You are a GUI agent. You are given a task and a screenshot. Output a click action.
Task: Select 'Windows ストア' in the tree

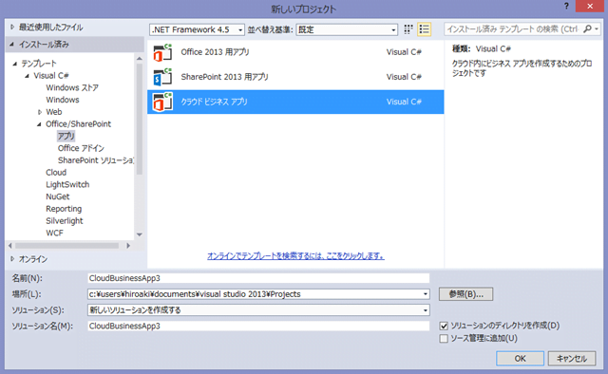point(72,88)
